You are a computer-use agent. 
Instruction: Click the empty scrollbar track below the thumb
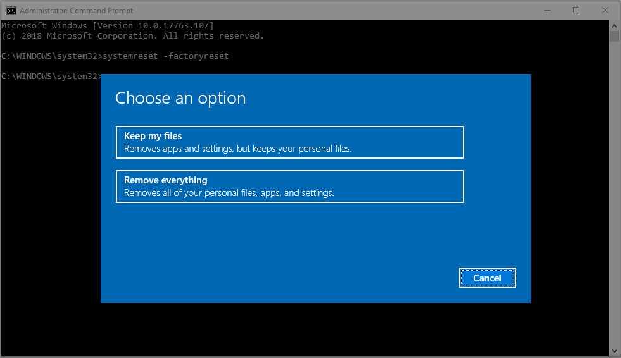tap(614, 190)
